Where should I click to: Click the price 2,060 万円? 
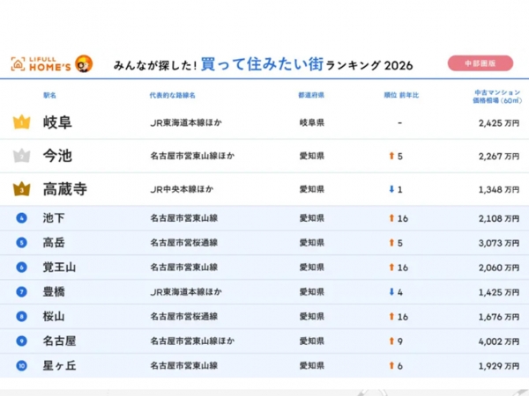(x=499, y=268)
